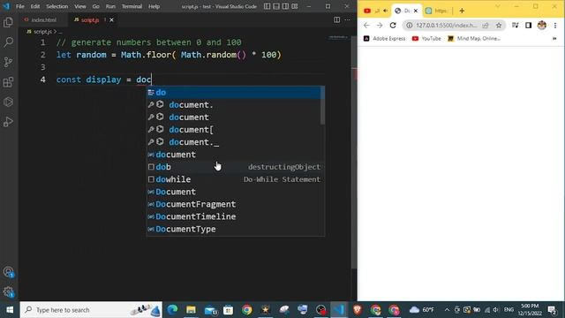This screenshot has width=565, height=318.
Task: Open the Run and Debug view
Action: pos(8,122)
